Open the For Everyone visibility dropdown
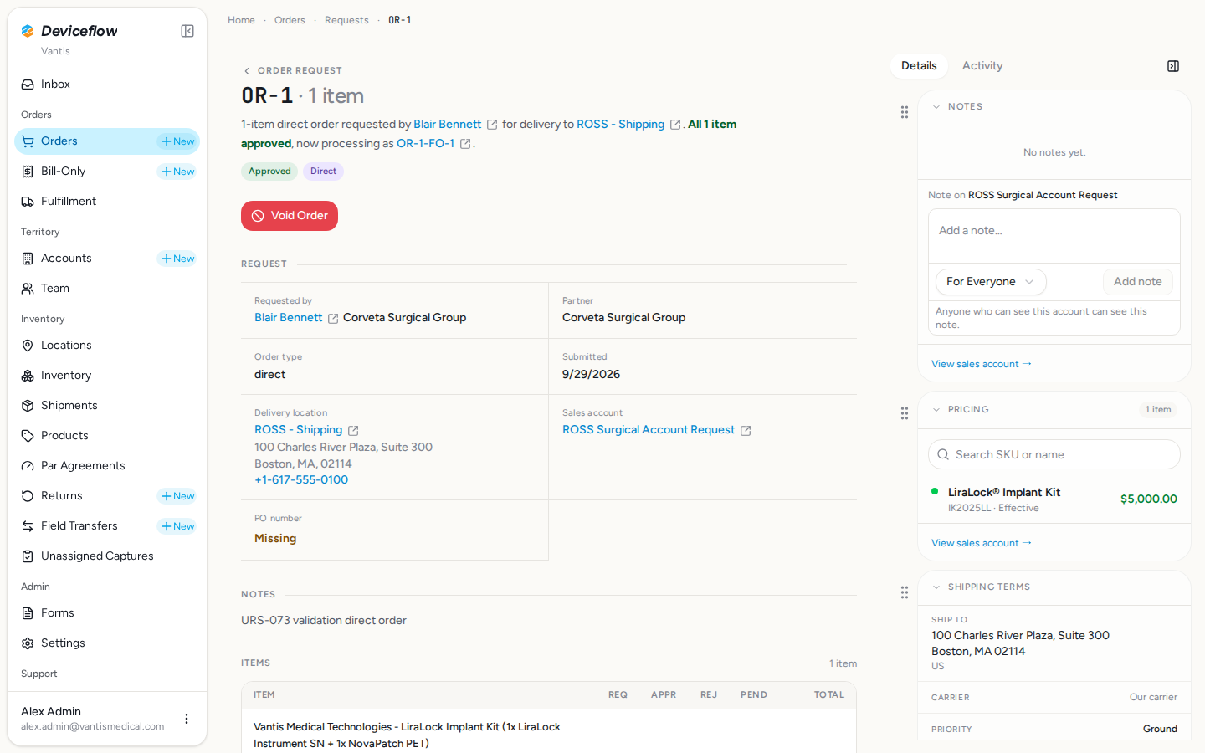 (991, 282)
